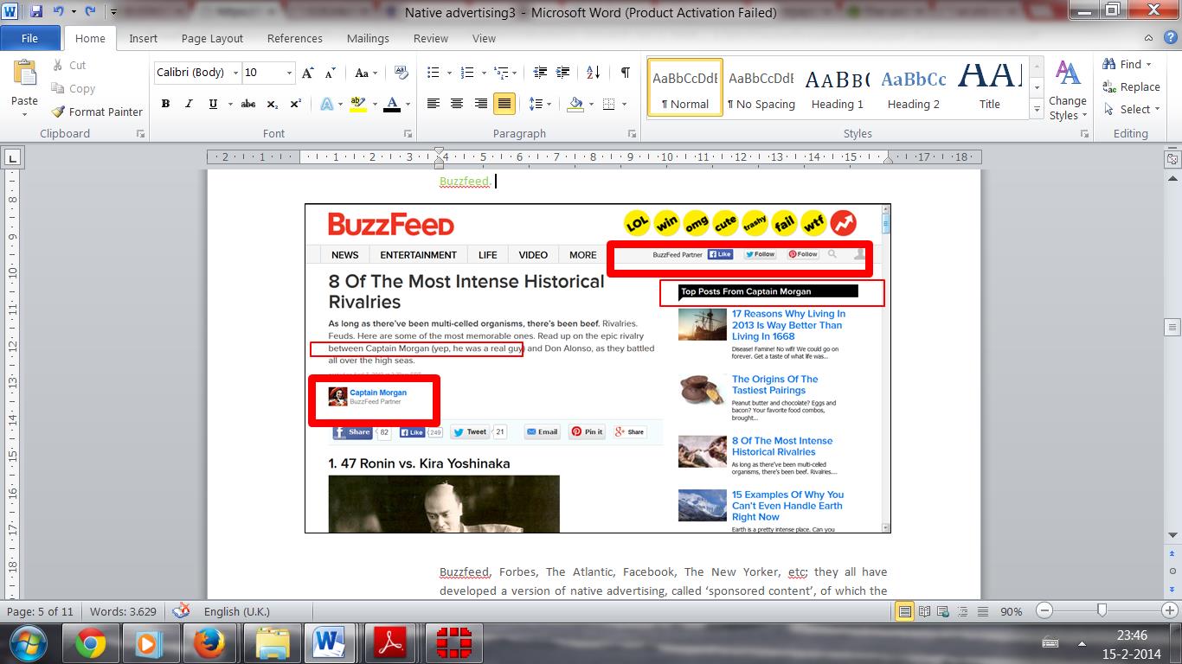
Task: Toggle Italic formatting
Action: 189,104
